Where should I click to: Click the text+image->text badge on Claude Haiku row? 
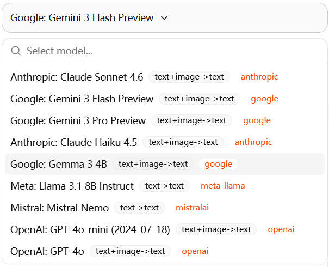[x=183, y=142]
